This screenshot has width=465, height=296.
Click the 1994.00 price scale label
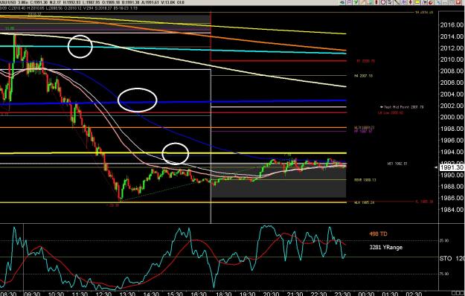pos(452,152)
